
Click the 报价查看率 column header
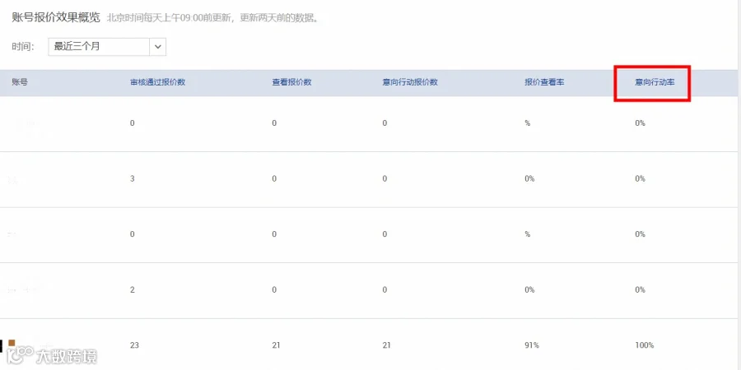(544, 82)
